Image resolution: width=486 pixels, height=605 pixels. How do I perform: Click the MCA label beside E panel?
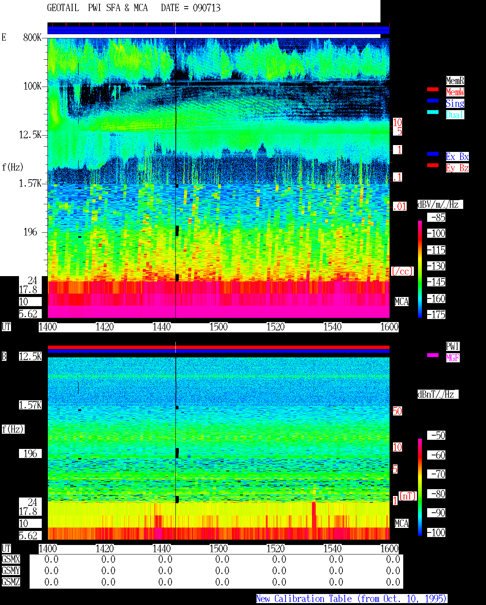point(402,302)
